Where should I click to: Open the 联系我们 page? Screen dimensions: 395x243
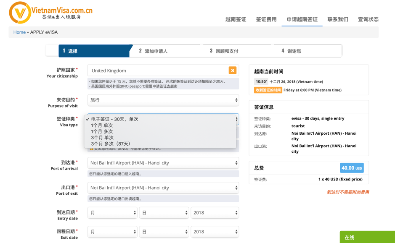click(338, 19)
